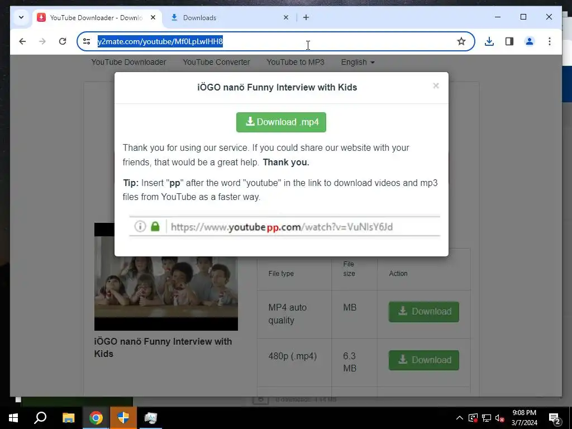Click the youtubepp.com example link image
Viewport: 572px width, 429px height.
[284, 226]
